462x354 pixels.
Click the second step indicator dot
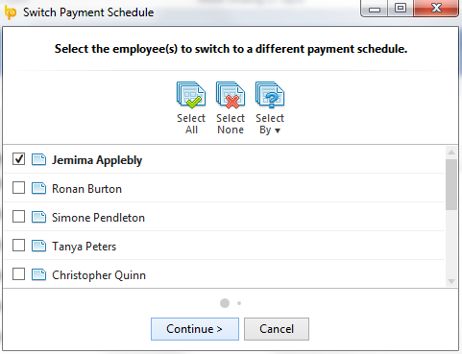coord(239,303)
